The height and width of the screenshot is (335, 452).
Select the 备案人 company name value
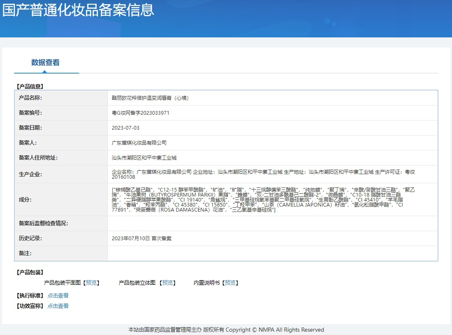[139, 143]
